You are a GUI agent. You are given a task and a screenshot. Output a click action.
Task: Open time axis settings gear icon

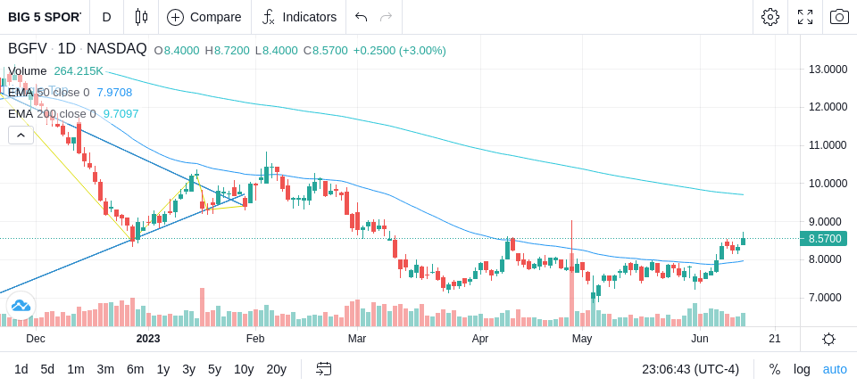pos(828,339)
